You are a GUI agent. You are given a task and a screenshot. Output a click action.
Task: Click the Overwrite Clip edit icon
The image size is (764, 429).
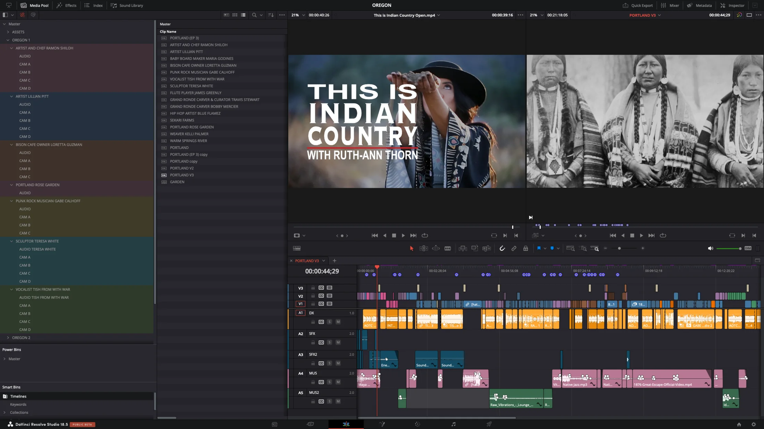click(475, 248)
